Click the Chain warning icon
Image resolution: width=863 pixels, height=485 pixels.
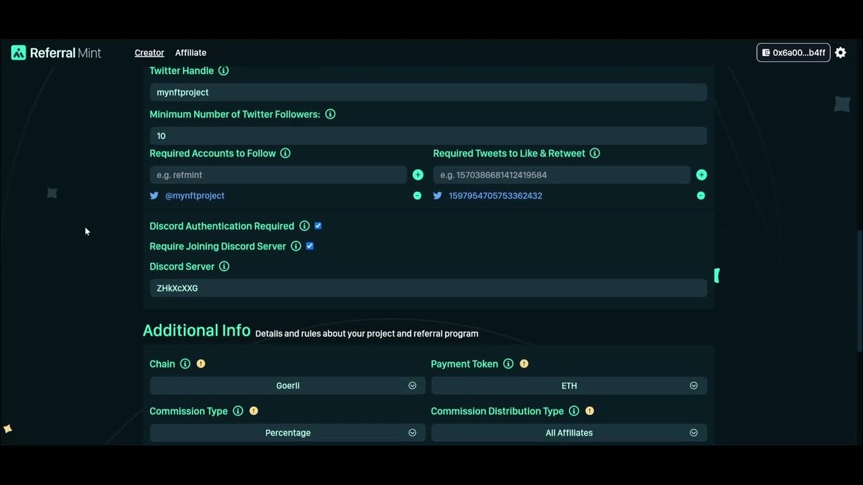(201, 364)
